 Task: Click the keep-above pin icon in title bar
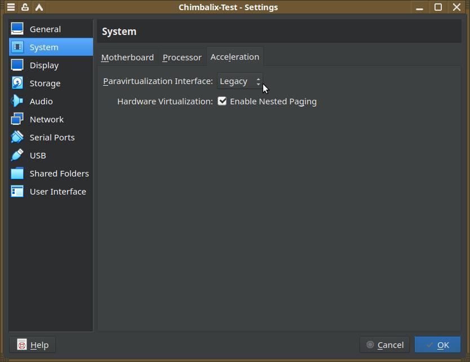click(25, 7)
